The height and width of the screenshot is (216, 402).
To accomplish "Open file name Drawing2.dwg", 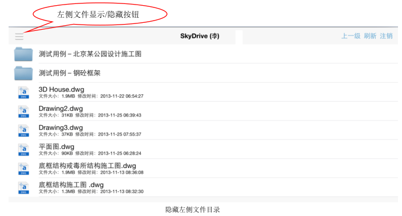I will click(61, 109).
